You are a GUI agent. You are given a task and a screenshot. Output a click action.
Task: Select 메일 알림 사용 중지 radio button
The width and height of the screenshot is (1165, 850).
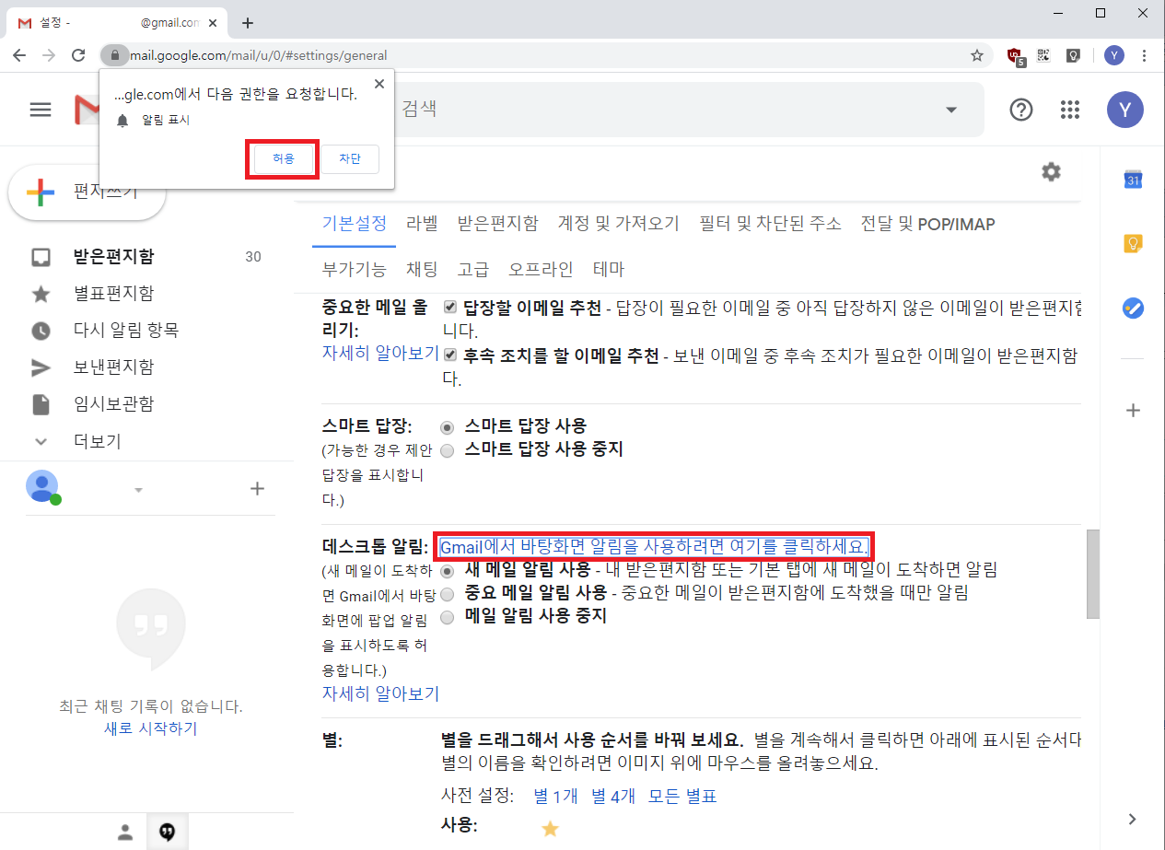448,617
